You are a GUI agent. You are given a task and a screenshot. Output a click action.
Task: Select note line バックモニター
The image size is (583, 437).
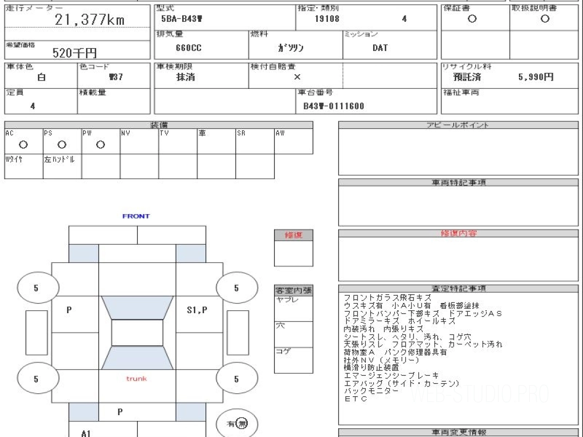(371, 391)
